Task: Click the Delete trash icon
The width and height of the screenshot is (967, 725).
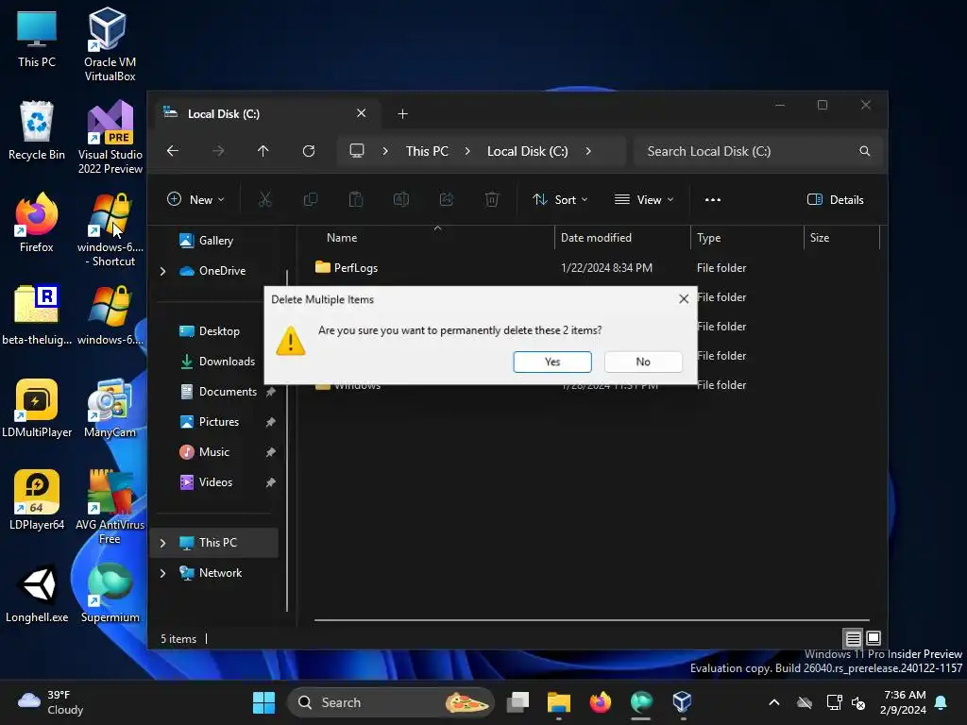Action: pyautogui.click(x=492, y=199)
